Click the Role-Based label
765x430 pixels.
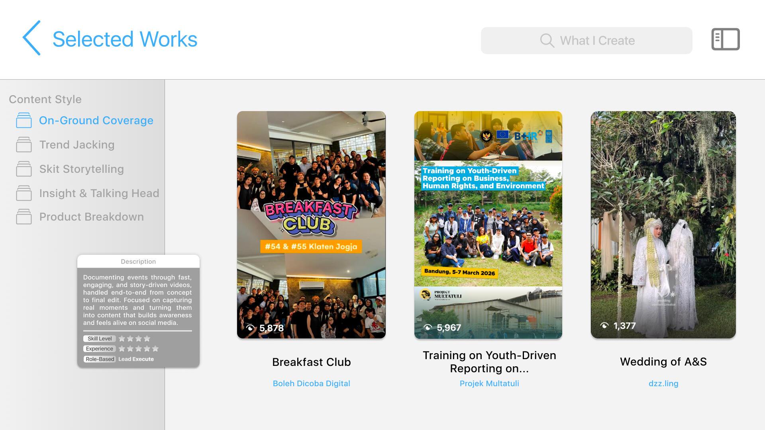pos(100,359)
